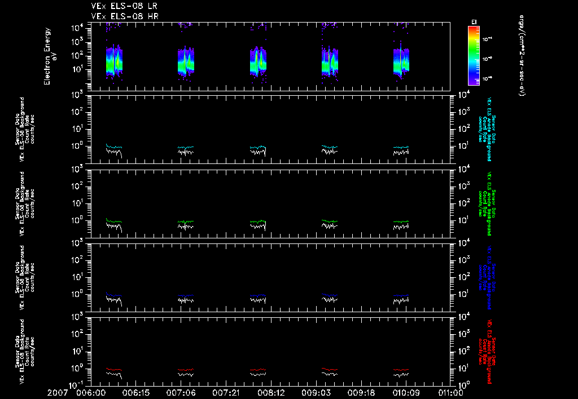
Task: Click the '006:00' time axis label
Action: coord(91,393)
